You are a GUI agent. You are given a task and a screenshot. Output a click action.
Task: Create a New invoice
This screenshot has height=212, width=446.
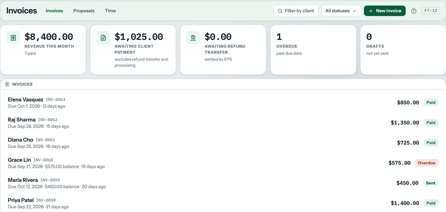385,11
